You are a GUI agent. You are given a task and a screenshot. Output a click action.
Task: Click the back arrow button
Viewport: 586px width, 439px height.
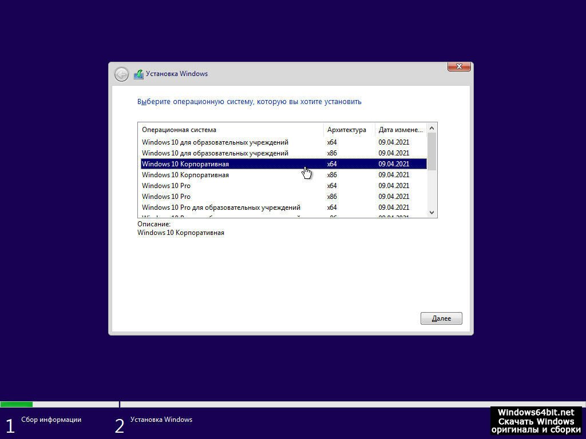(x=121, y=74)
